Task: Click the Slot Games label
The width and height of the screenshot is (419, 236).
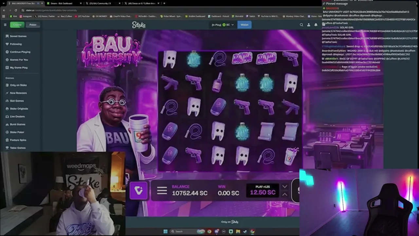Action: [x=17, y=101]
